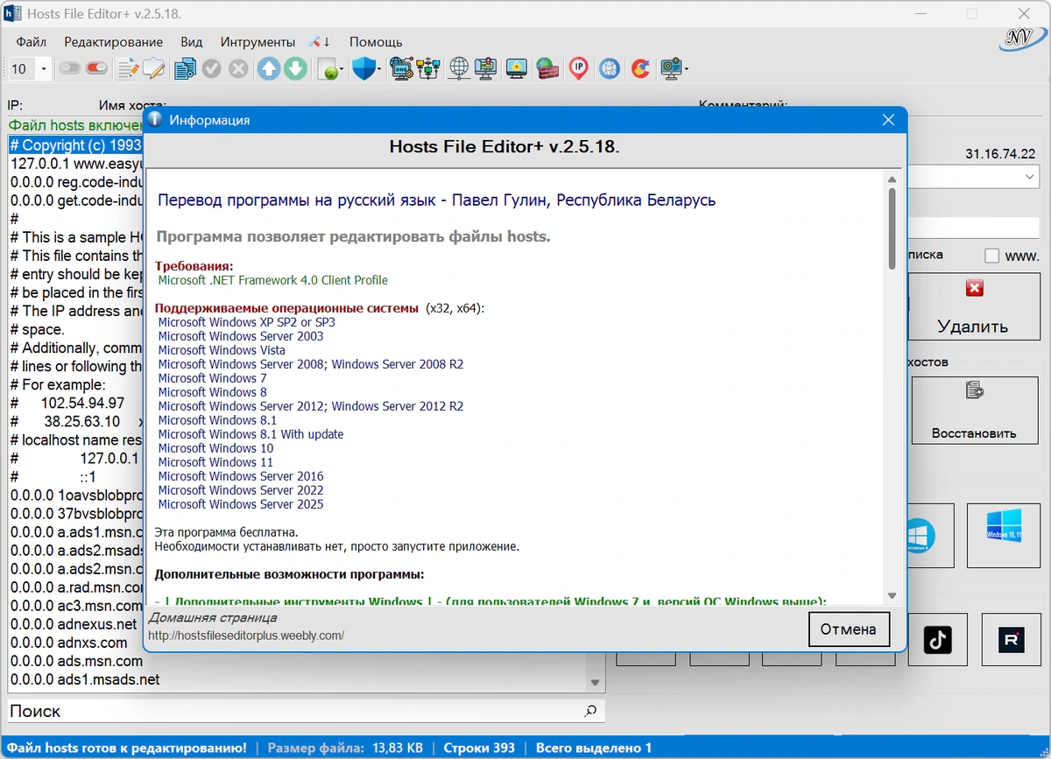Click the hosts list scroll down arrow
1051x759 pixels.
pos(595,683)
